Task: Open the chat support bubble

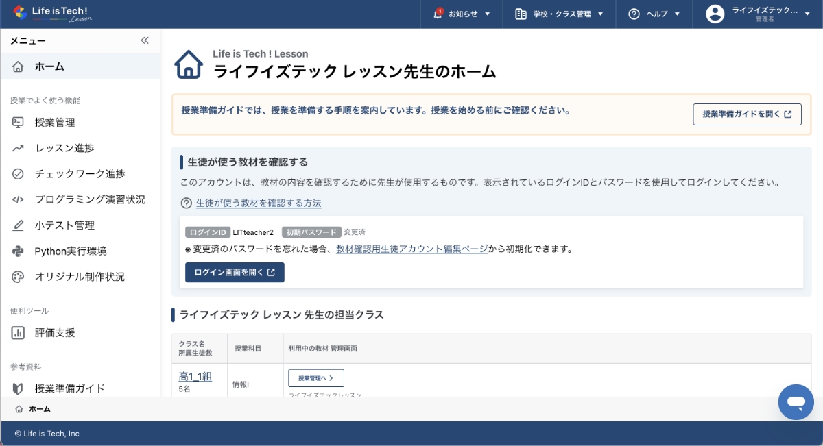Action: [x=796, y=402]
